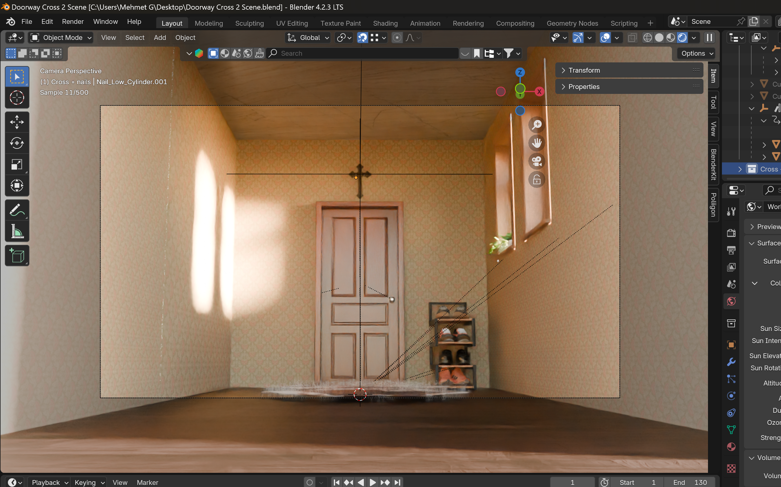Toggle proportional editing button
The image size is (781, 487).
(x=397, y=38)
